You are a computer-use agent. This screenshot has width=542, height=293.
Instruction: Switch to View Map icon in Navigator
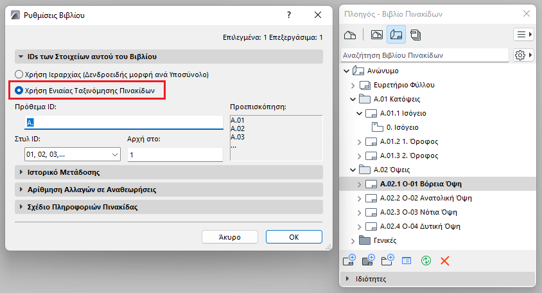point(376,35)
